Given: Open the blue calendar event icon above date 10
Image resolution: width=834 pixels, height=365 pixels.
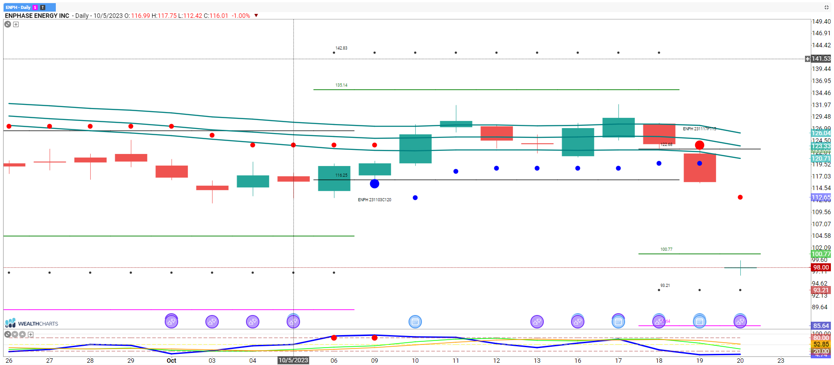Looking at the screenshot, I should (x=415, y=321).
